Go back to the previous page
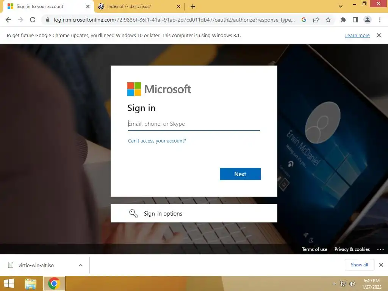Viewport: 388px width, 291px height. coord(8,20)
